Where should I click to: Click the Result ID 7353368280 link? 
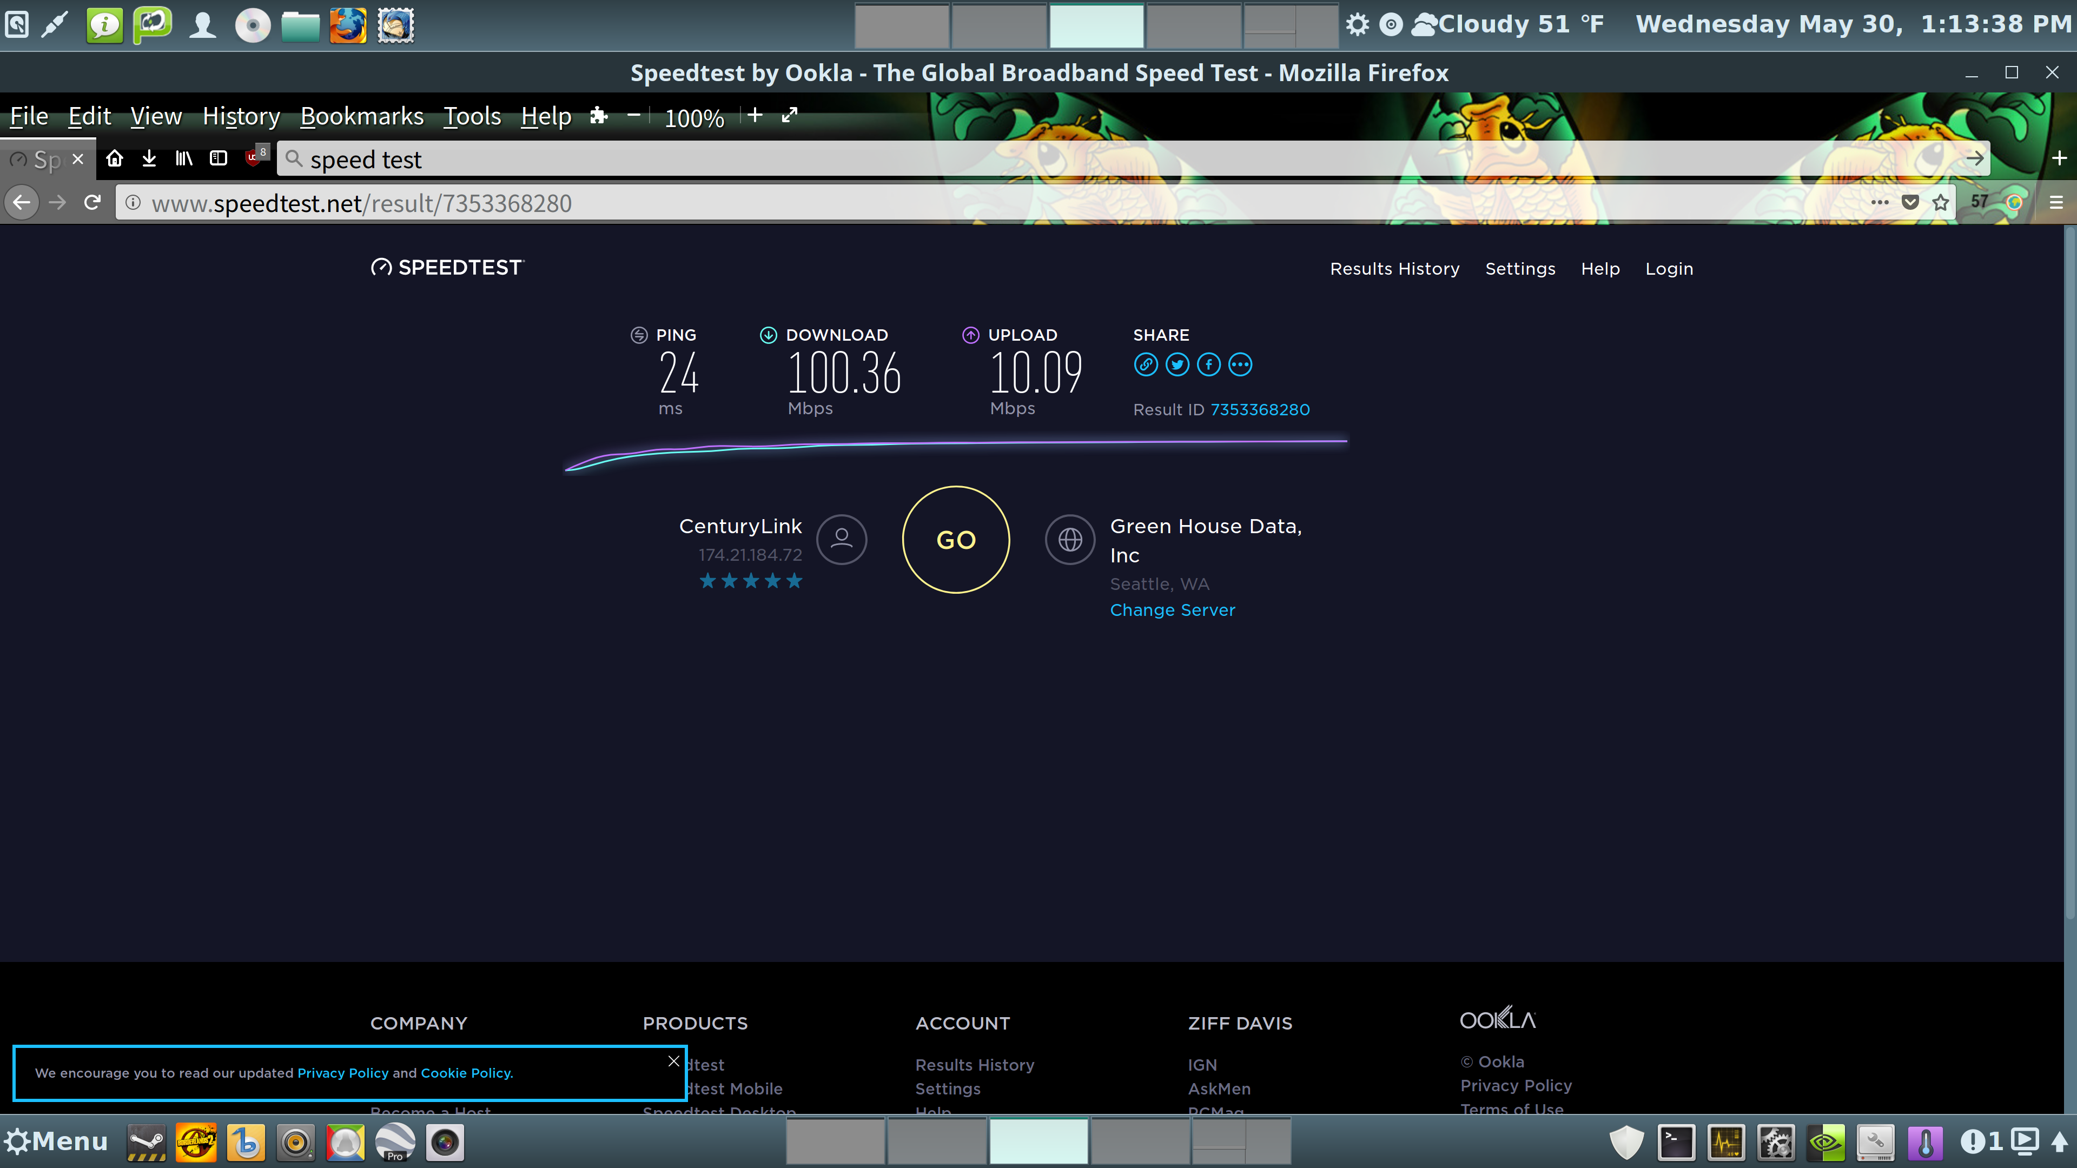click(1259, 409)
